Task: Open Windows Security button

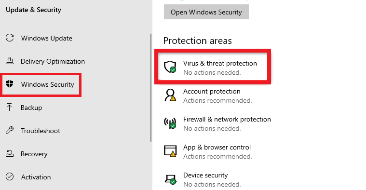Action: pyautogui.click(x=206, y=12)
